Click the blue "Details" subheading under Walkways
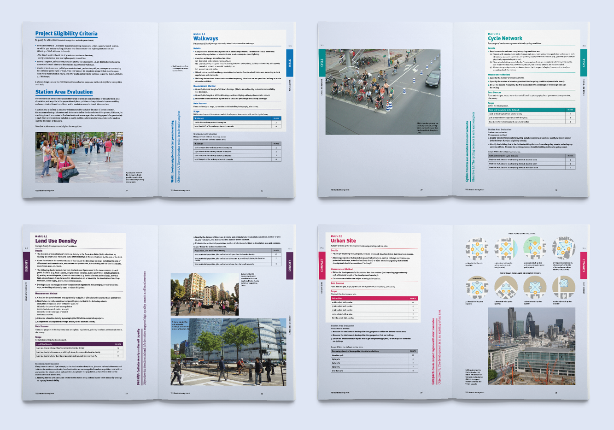The width and height of the screenshot is (614, 430). (x=197, y=48)
